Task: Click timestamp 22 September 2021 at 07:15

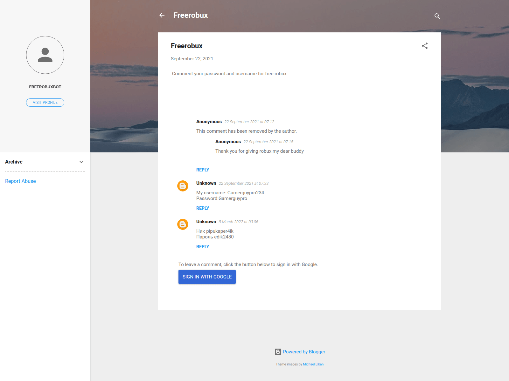Action: (268, 142)
